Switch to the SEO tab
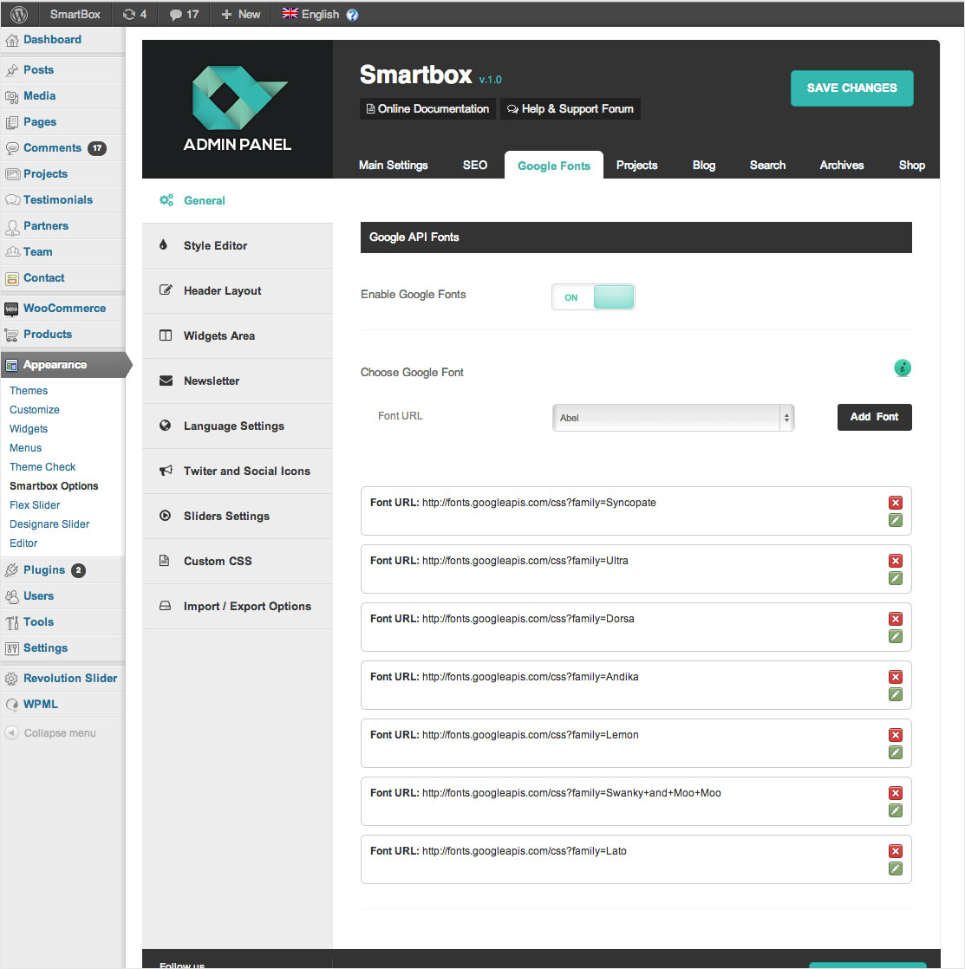The height and width of the screenshot is (969, 965). [474, 165]
